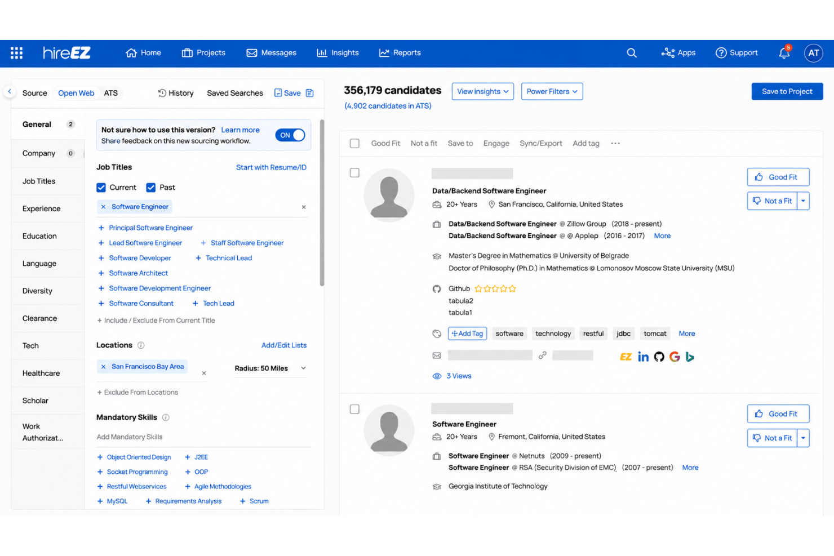Open Not a Fit arrow for first candidate
This screenshot has width=834, height=556.
tap(803, 201)
